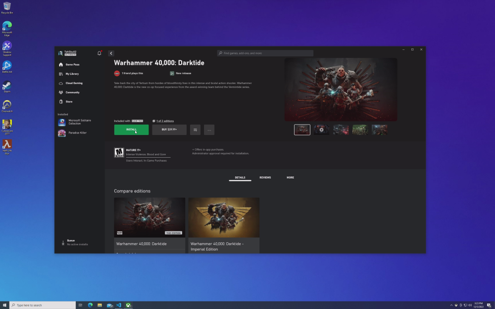Click the taskbar search box

[43, 305]
